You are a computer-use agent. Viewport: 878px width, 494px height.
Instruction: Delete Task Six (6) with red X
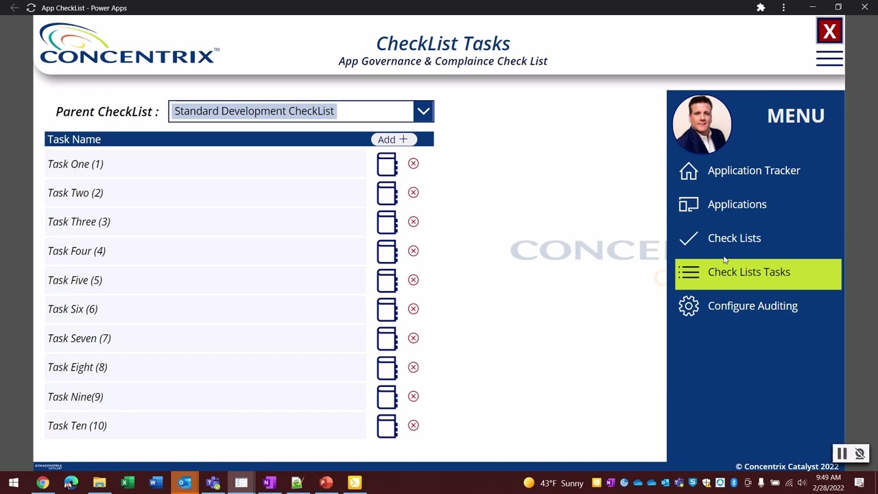(413, 309)
